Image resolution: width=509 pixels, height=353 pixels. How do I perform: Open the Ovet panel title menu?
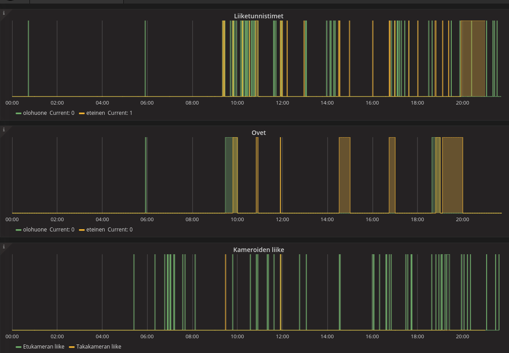click(258, 133)
